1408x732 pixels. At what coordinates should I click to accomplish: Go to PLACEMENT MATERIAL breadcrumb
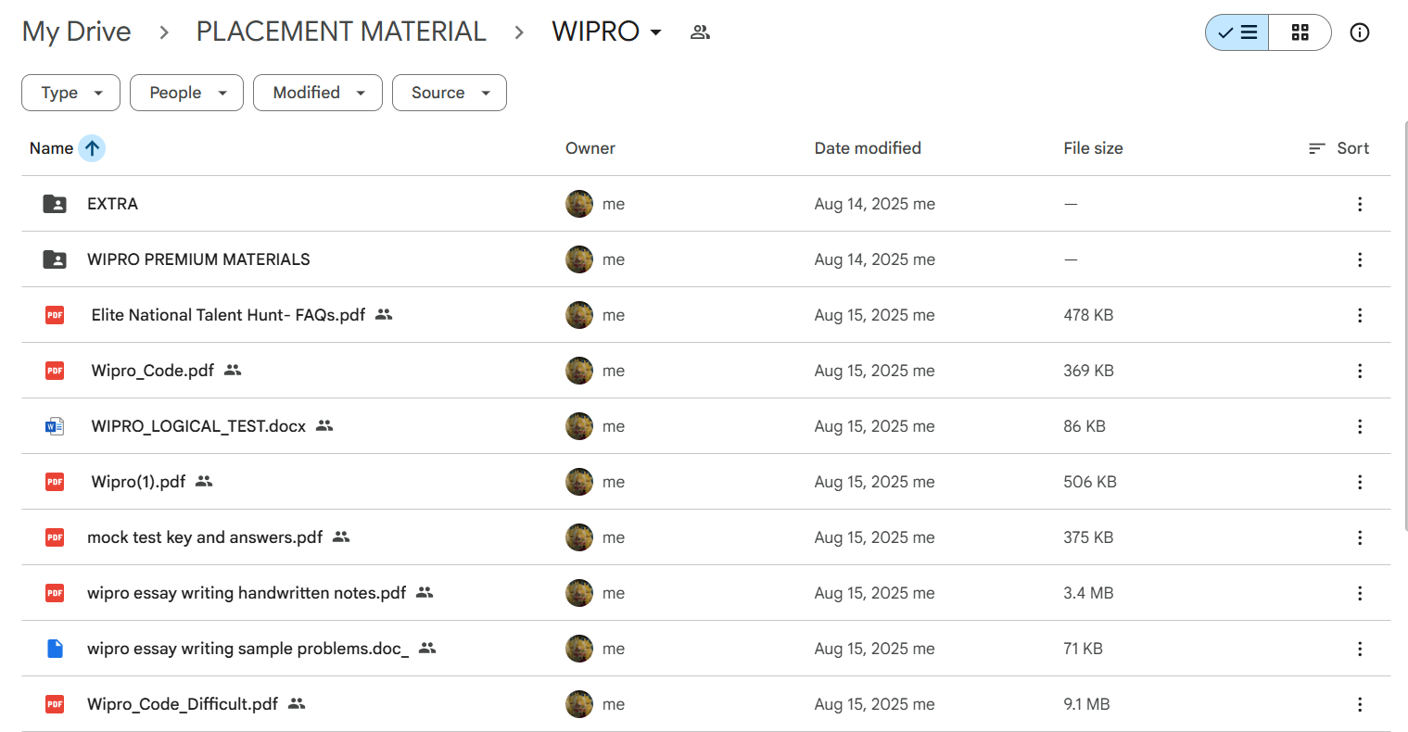click(341, 32)
